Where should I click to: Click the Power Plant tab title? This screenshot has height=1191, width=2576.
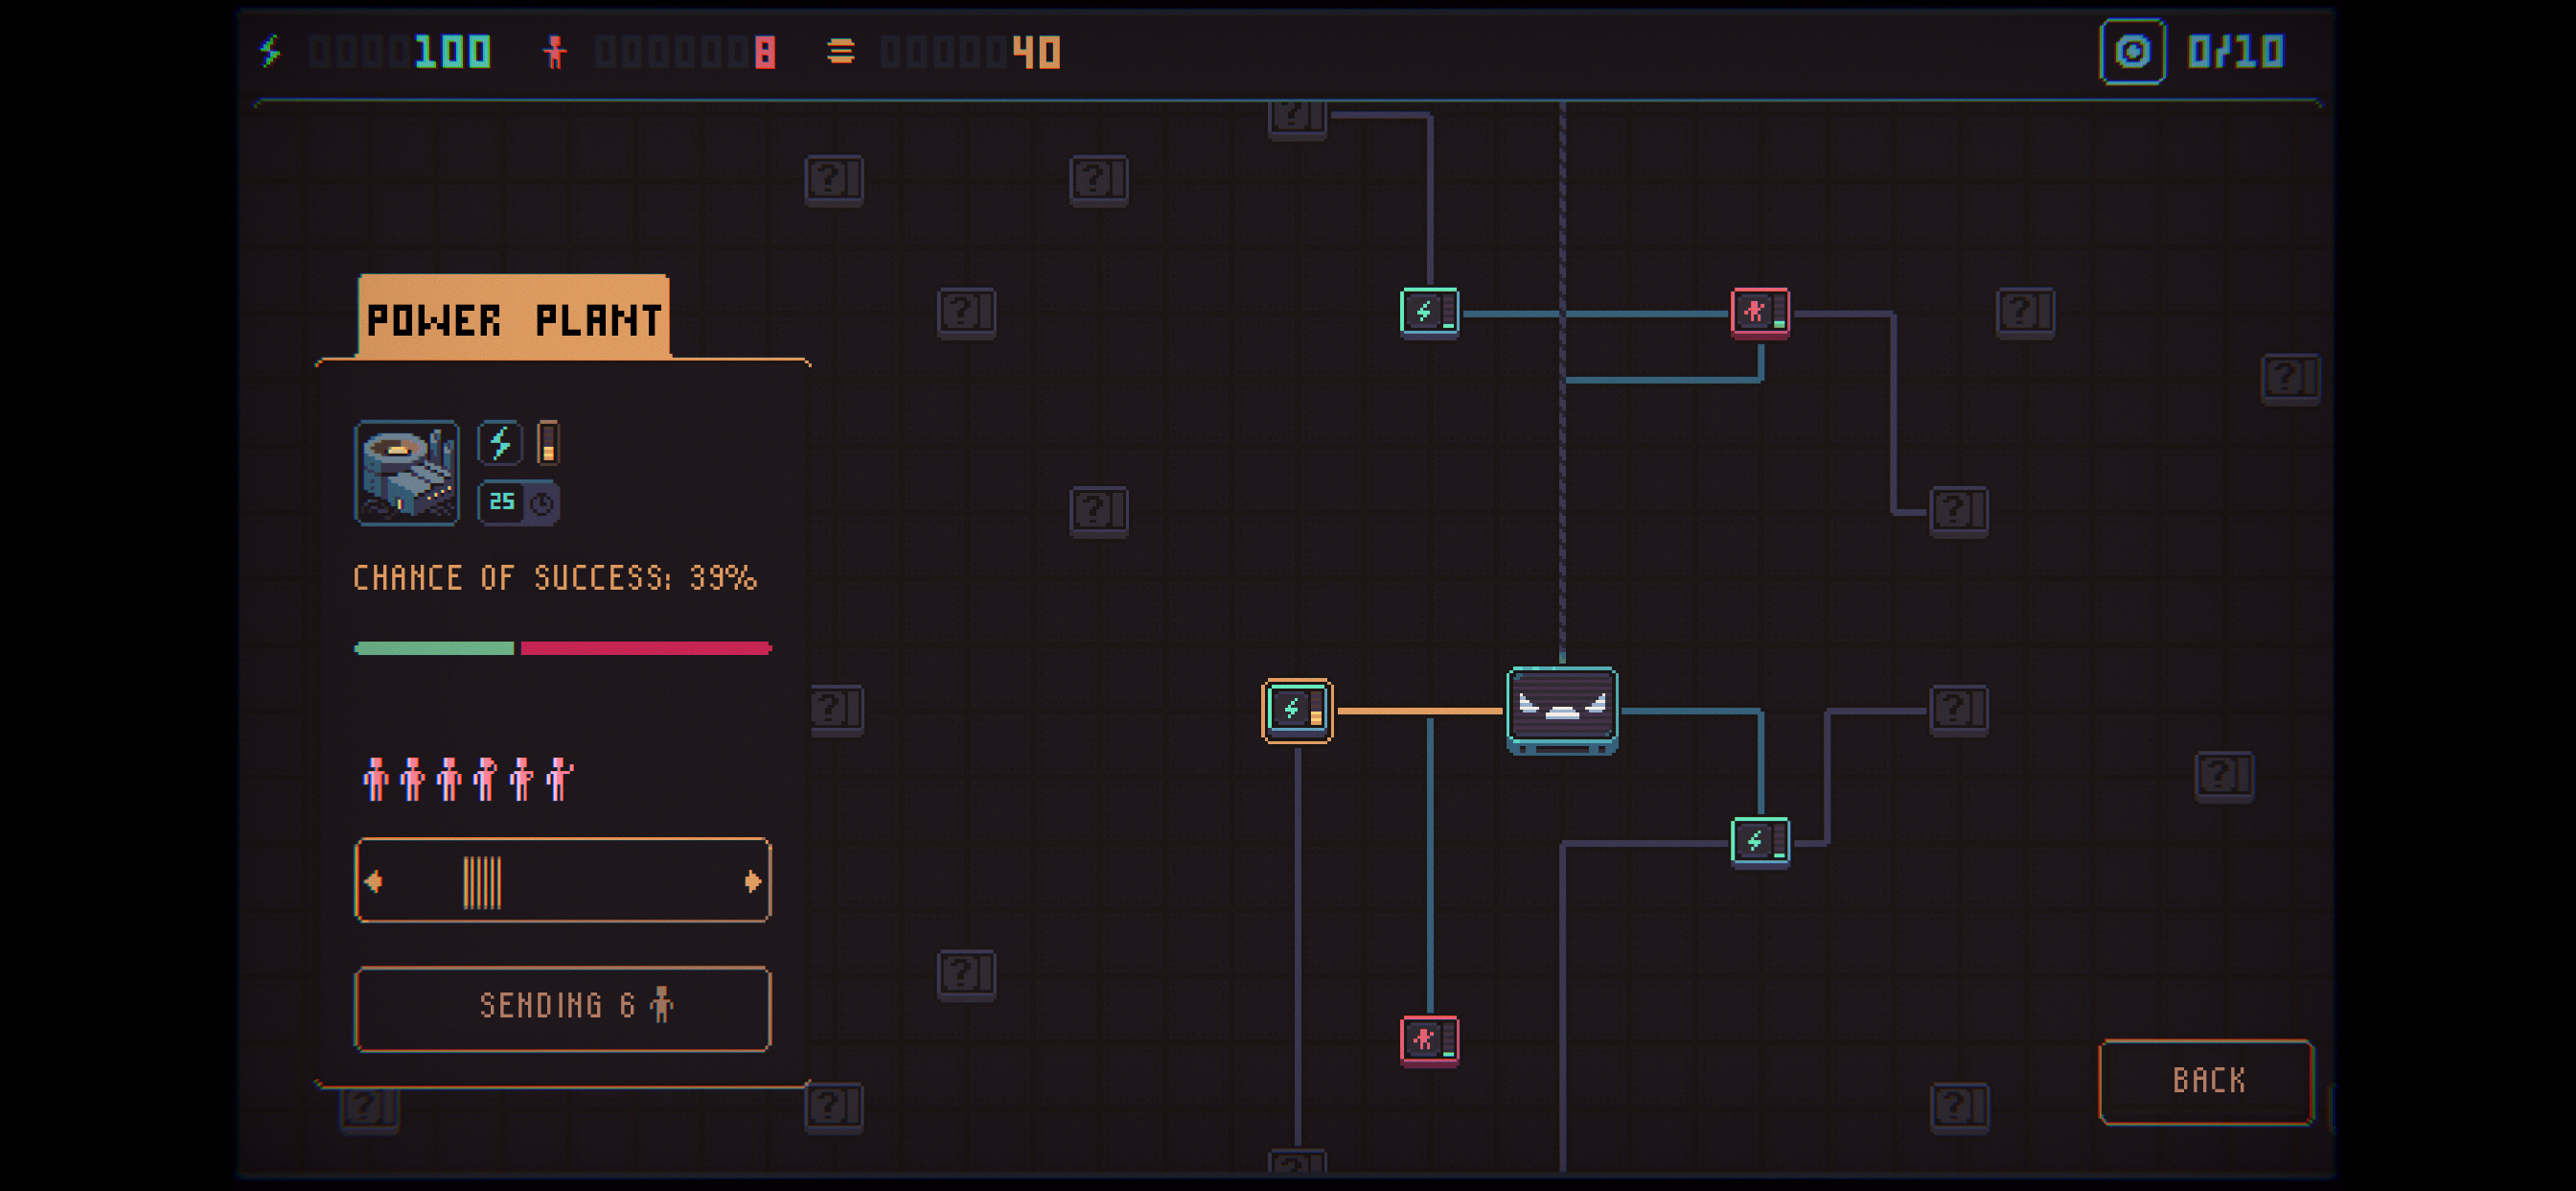click(x=514, y=319)
